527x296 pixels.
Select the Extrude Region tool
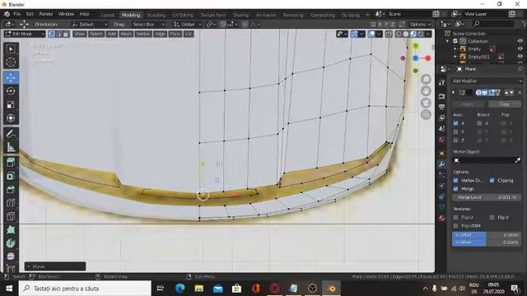(x=11, y=163)
